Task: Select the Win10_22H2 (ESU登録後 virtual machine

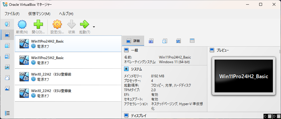Action: click(x=68, y=93)
